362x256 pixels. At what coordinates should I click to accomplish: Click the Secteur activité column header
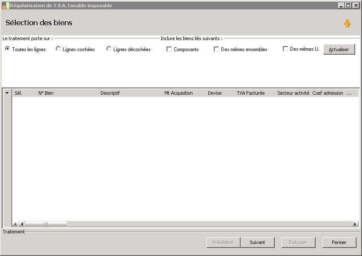point(293,93)
